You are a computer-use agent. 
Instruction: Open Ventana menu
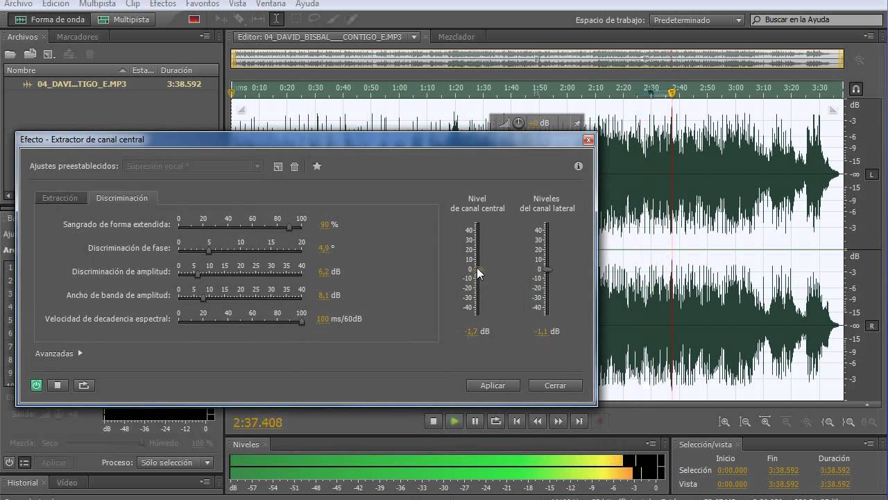point(271,3)
